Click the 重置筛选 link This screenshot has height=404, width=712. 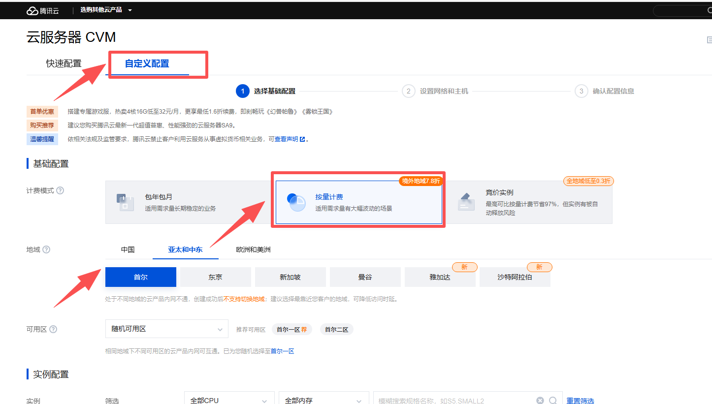pyautogui.click(x=581, y=401)
